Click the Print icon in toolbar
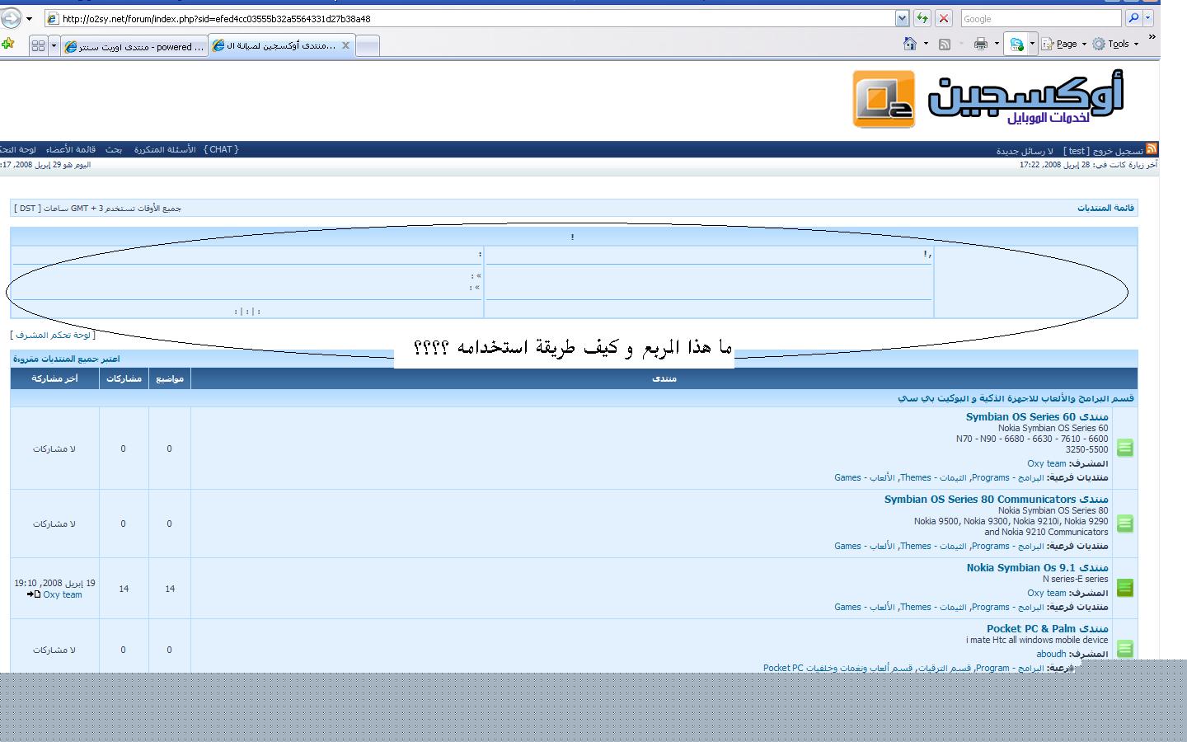The height and width of the screenshot is (742, 1187). (x=980, y=45)
